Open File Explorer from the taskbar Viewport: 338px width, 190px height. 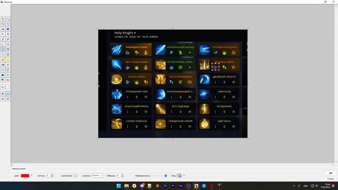pos(127,186)
